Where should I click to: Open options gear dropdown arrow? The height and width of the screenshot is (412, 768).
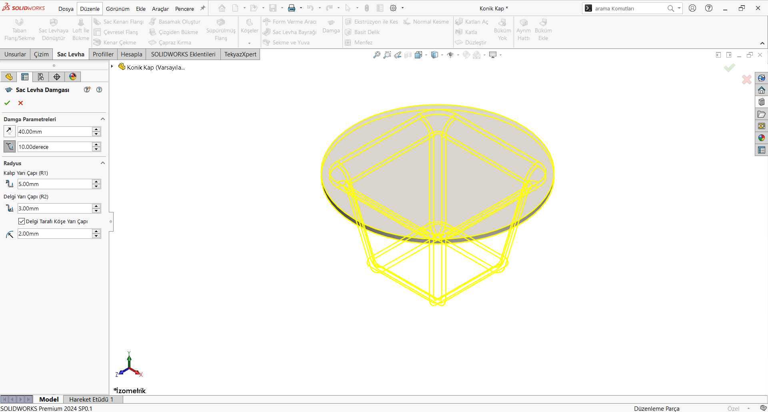402,8
